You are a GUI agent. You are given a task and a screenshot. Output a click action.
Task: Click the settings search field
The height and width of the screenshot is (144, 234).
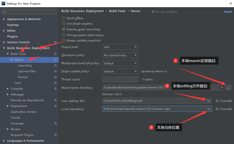coord(29,12)
